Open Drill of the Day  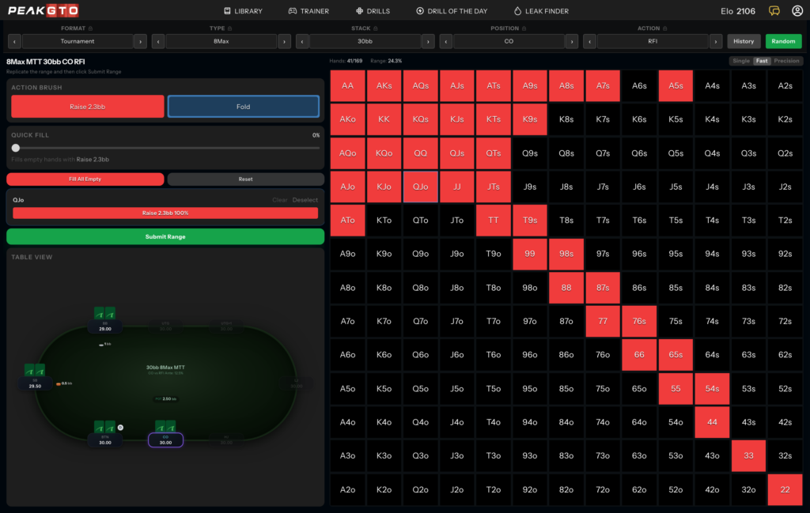pos(452,11)
